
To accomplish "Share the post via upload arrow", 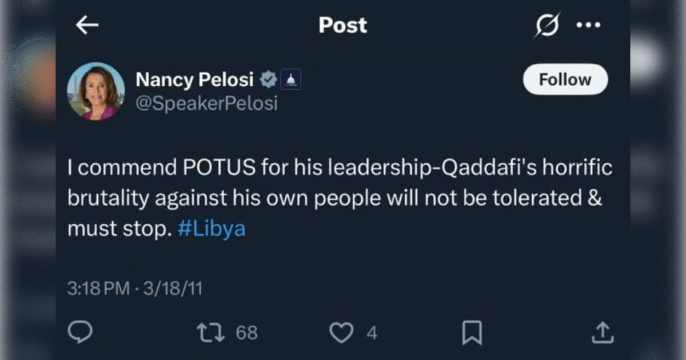I will point(604,333).
